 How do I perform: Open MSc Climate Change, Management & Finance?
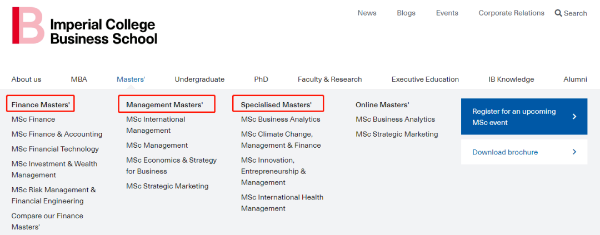point(281,139)
